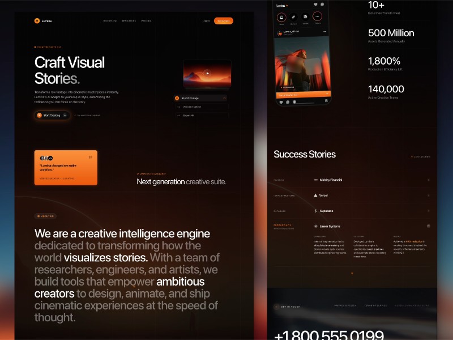Click the Import Footage icon in the panel
This screenshot has width=453, height=340.
[177, 98]
